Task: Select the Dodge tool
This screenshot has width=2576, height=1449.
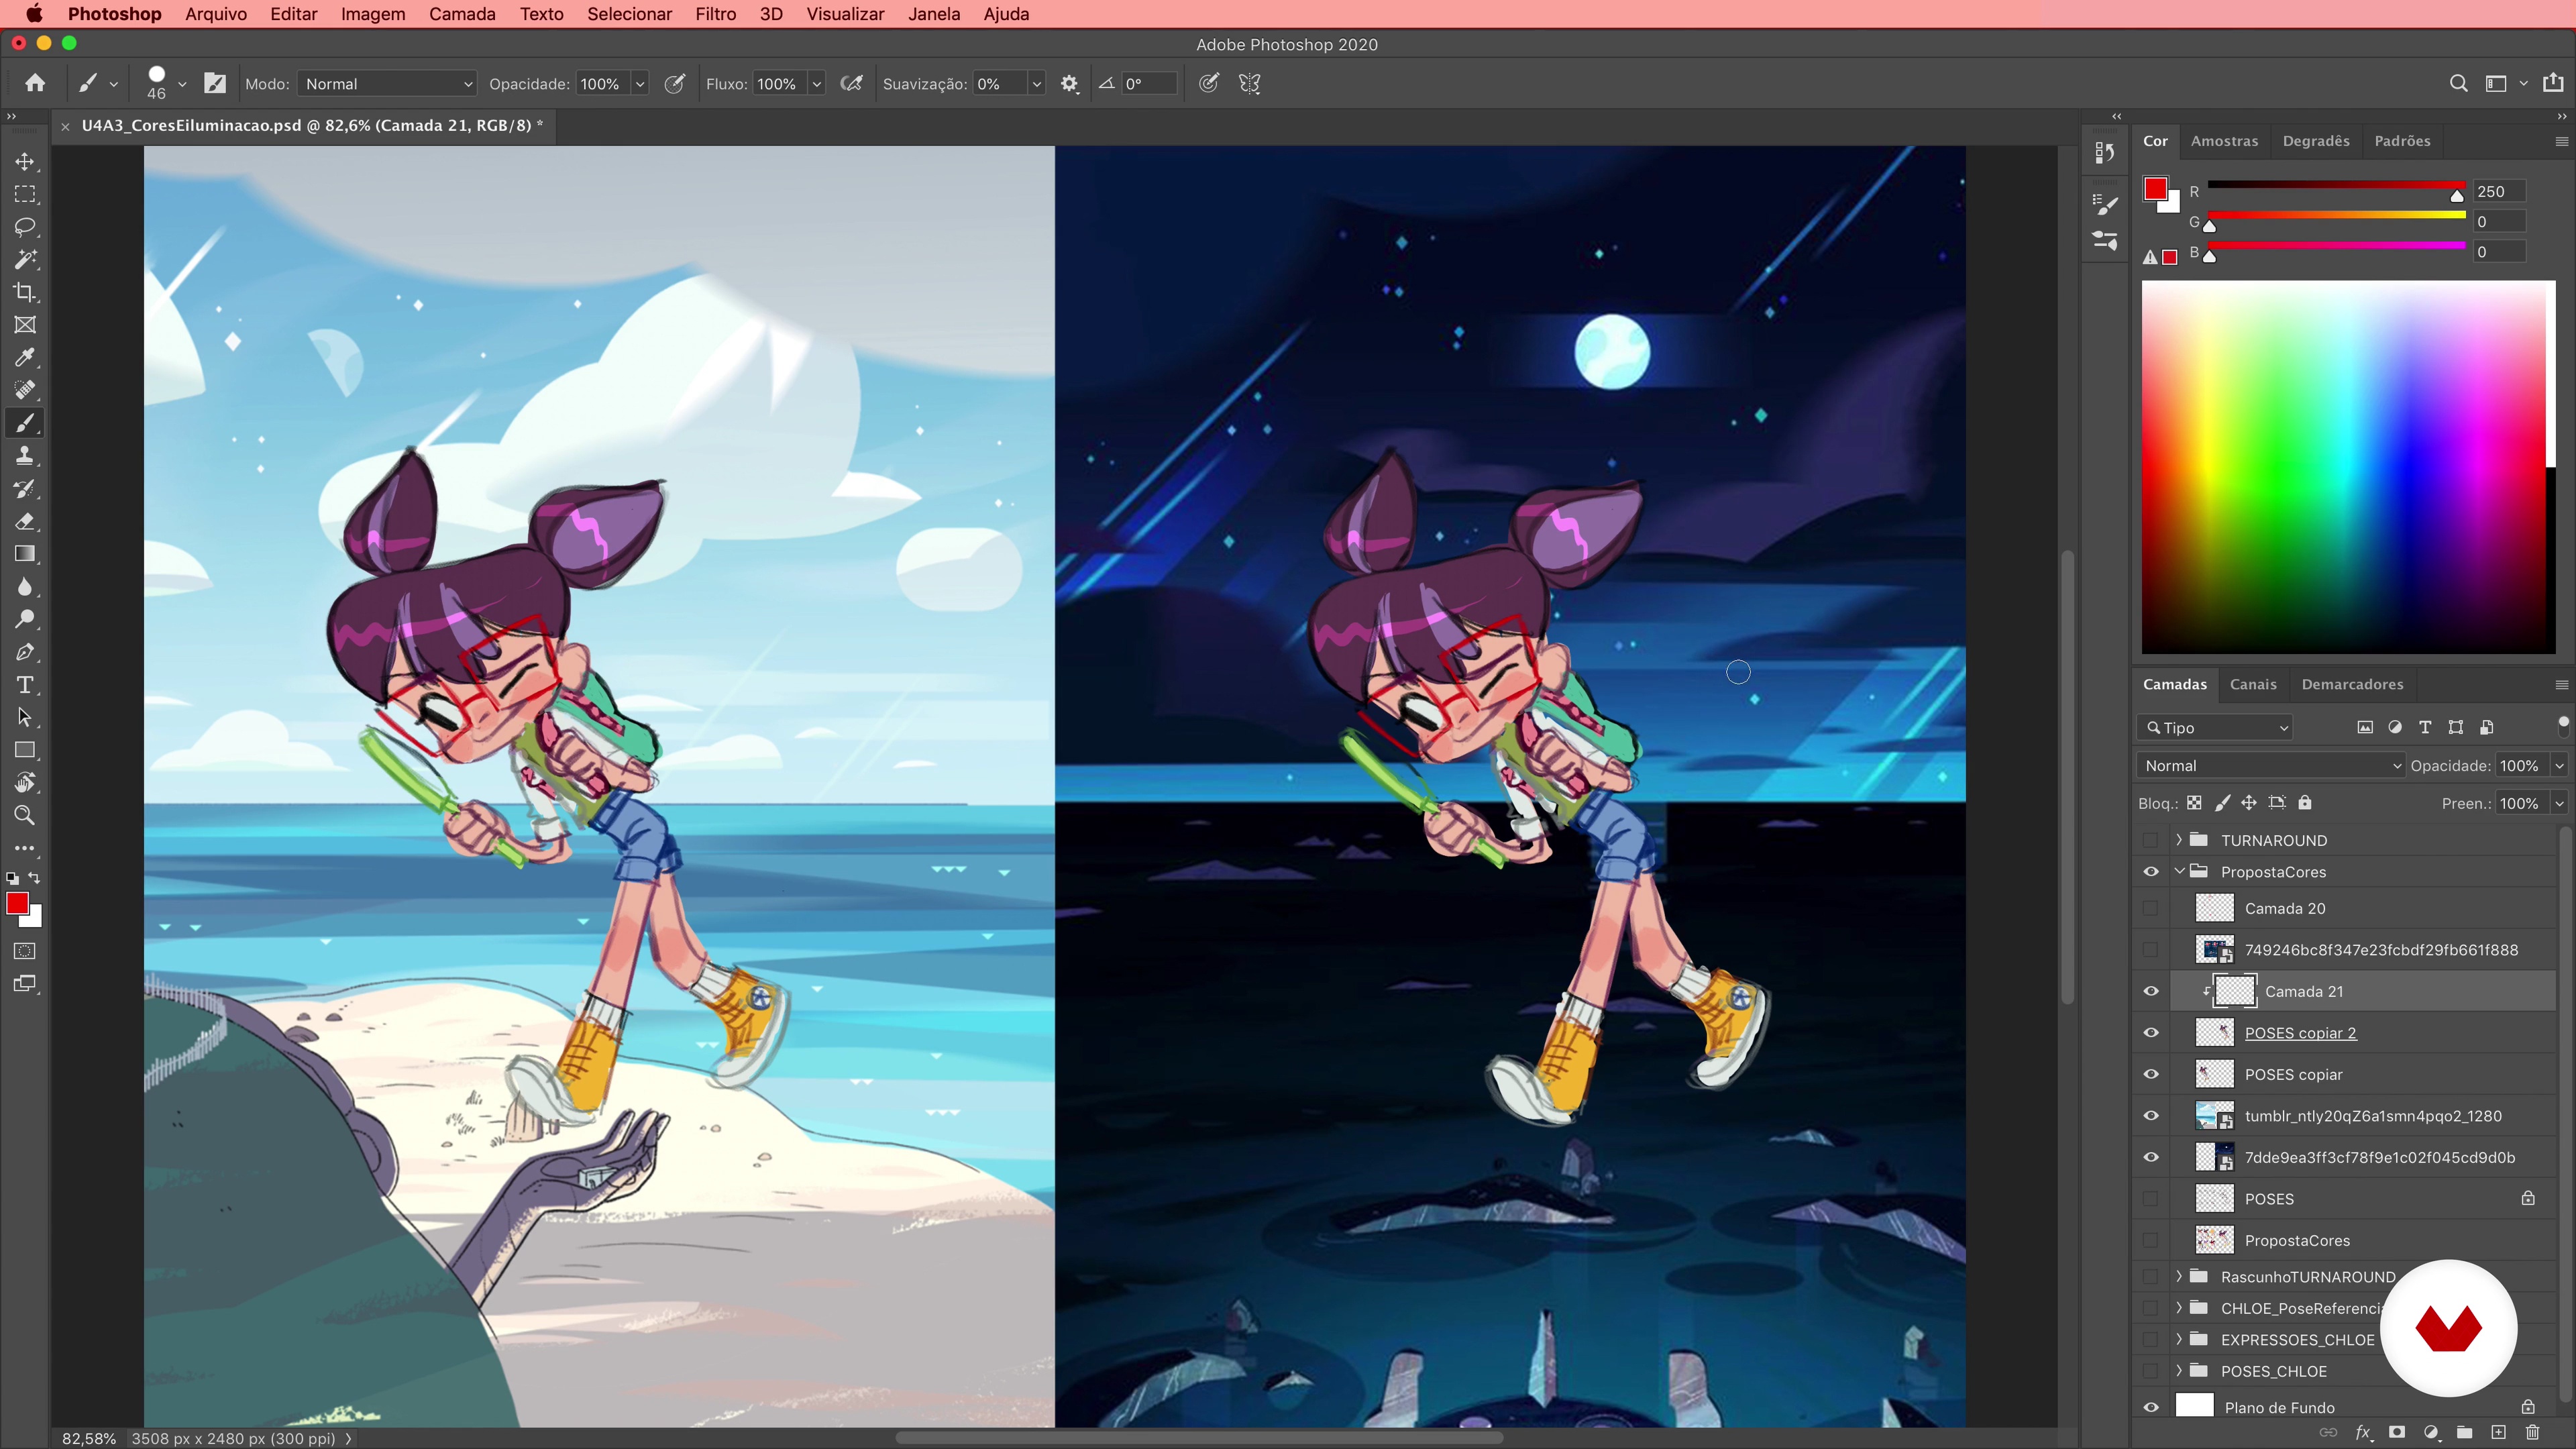Action: pyautogui.click(x=25, y=619)
